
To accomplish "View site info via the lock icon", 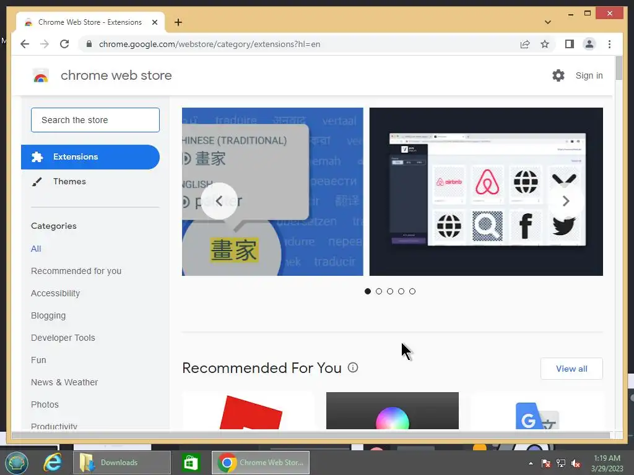I will [89, 44].
